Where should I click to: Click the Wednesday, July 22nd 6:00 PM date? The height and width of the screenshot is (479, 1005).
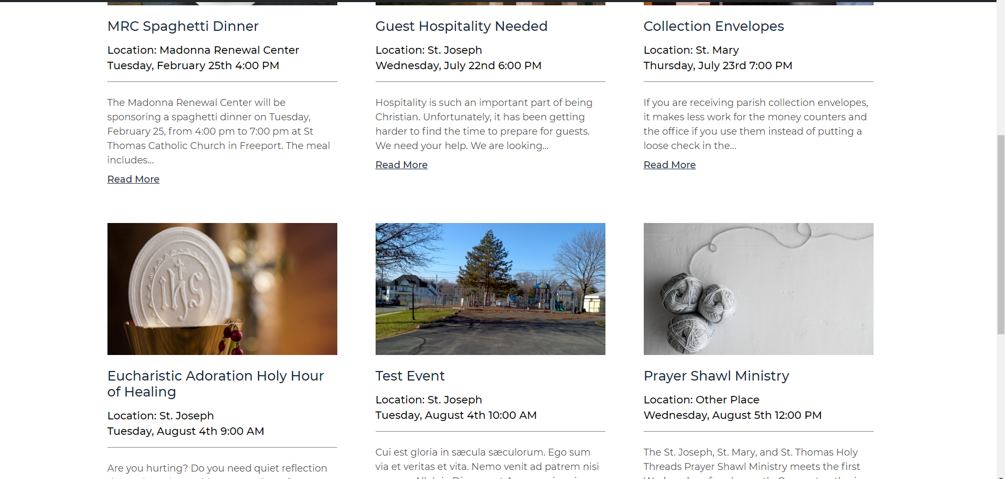click(x=458, y=65)
